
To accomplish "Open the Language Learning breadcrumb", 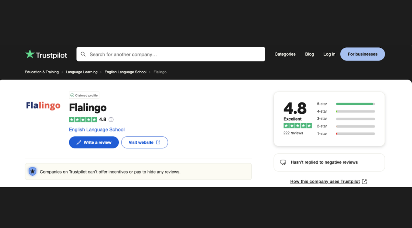I will point(82,72).
